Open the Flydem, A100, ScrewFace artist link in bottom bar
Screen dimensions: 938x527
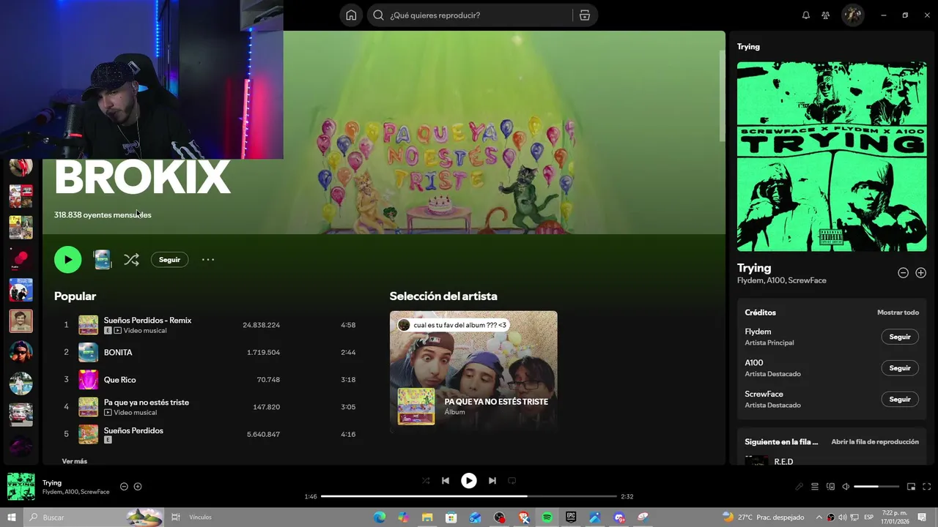pos(75,492)
